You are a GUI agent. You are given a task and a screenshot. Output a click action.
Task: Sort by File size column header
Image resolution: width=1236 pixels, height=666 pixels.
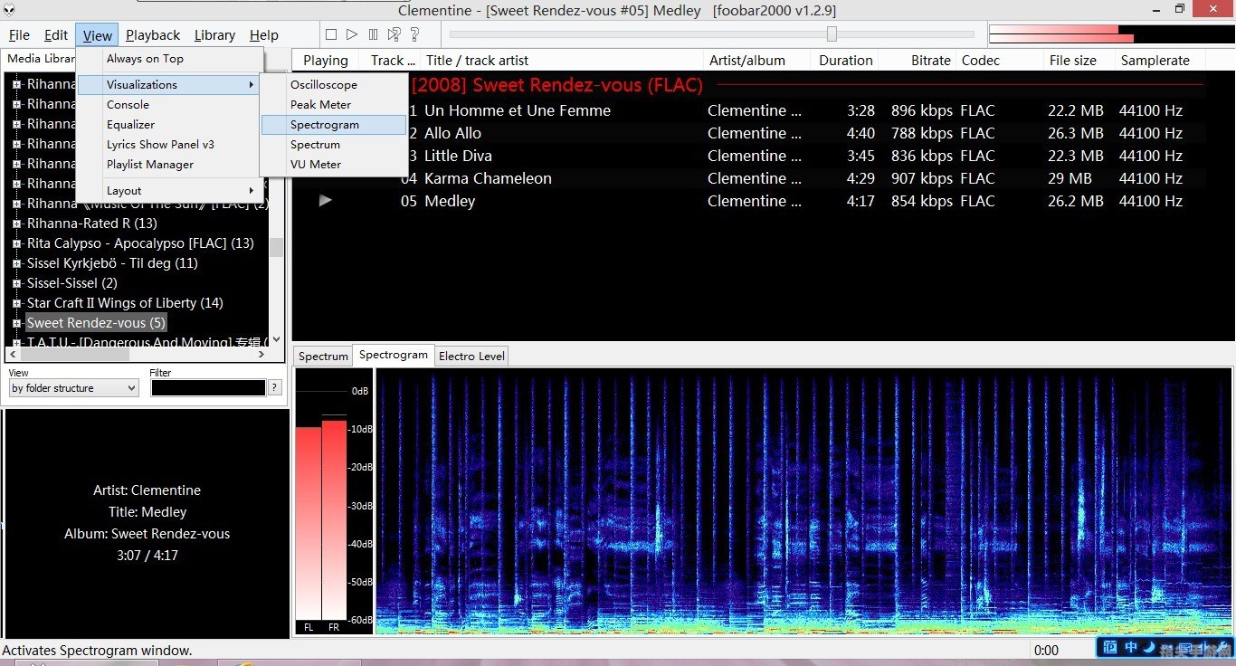[1078, 61]
